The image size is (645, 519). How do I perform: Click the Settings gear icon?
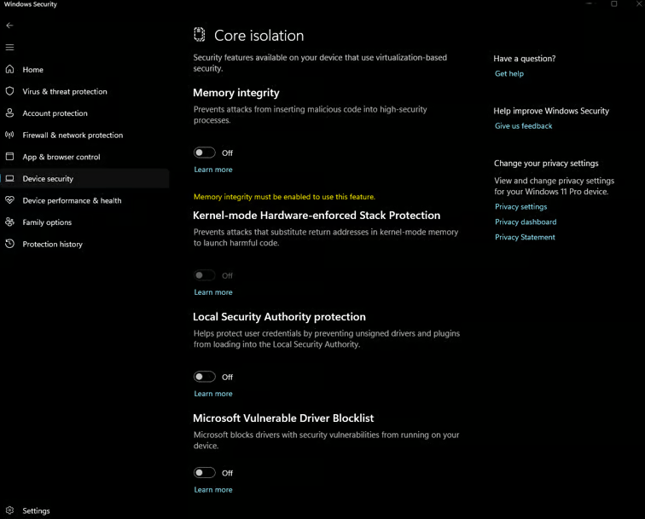point(10,510)
